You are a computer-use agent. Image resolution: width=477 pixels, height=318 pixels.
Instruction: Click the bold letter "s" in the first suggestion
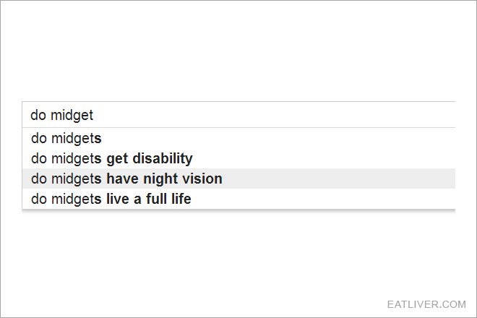click(x=98, y=139)
